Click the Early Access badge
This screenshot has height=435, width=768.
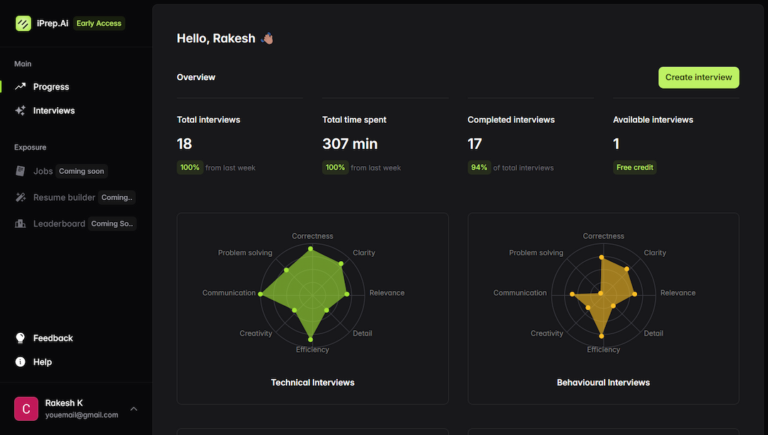pos(99,23)
